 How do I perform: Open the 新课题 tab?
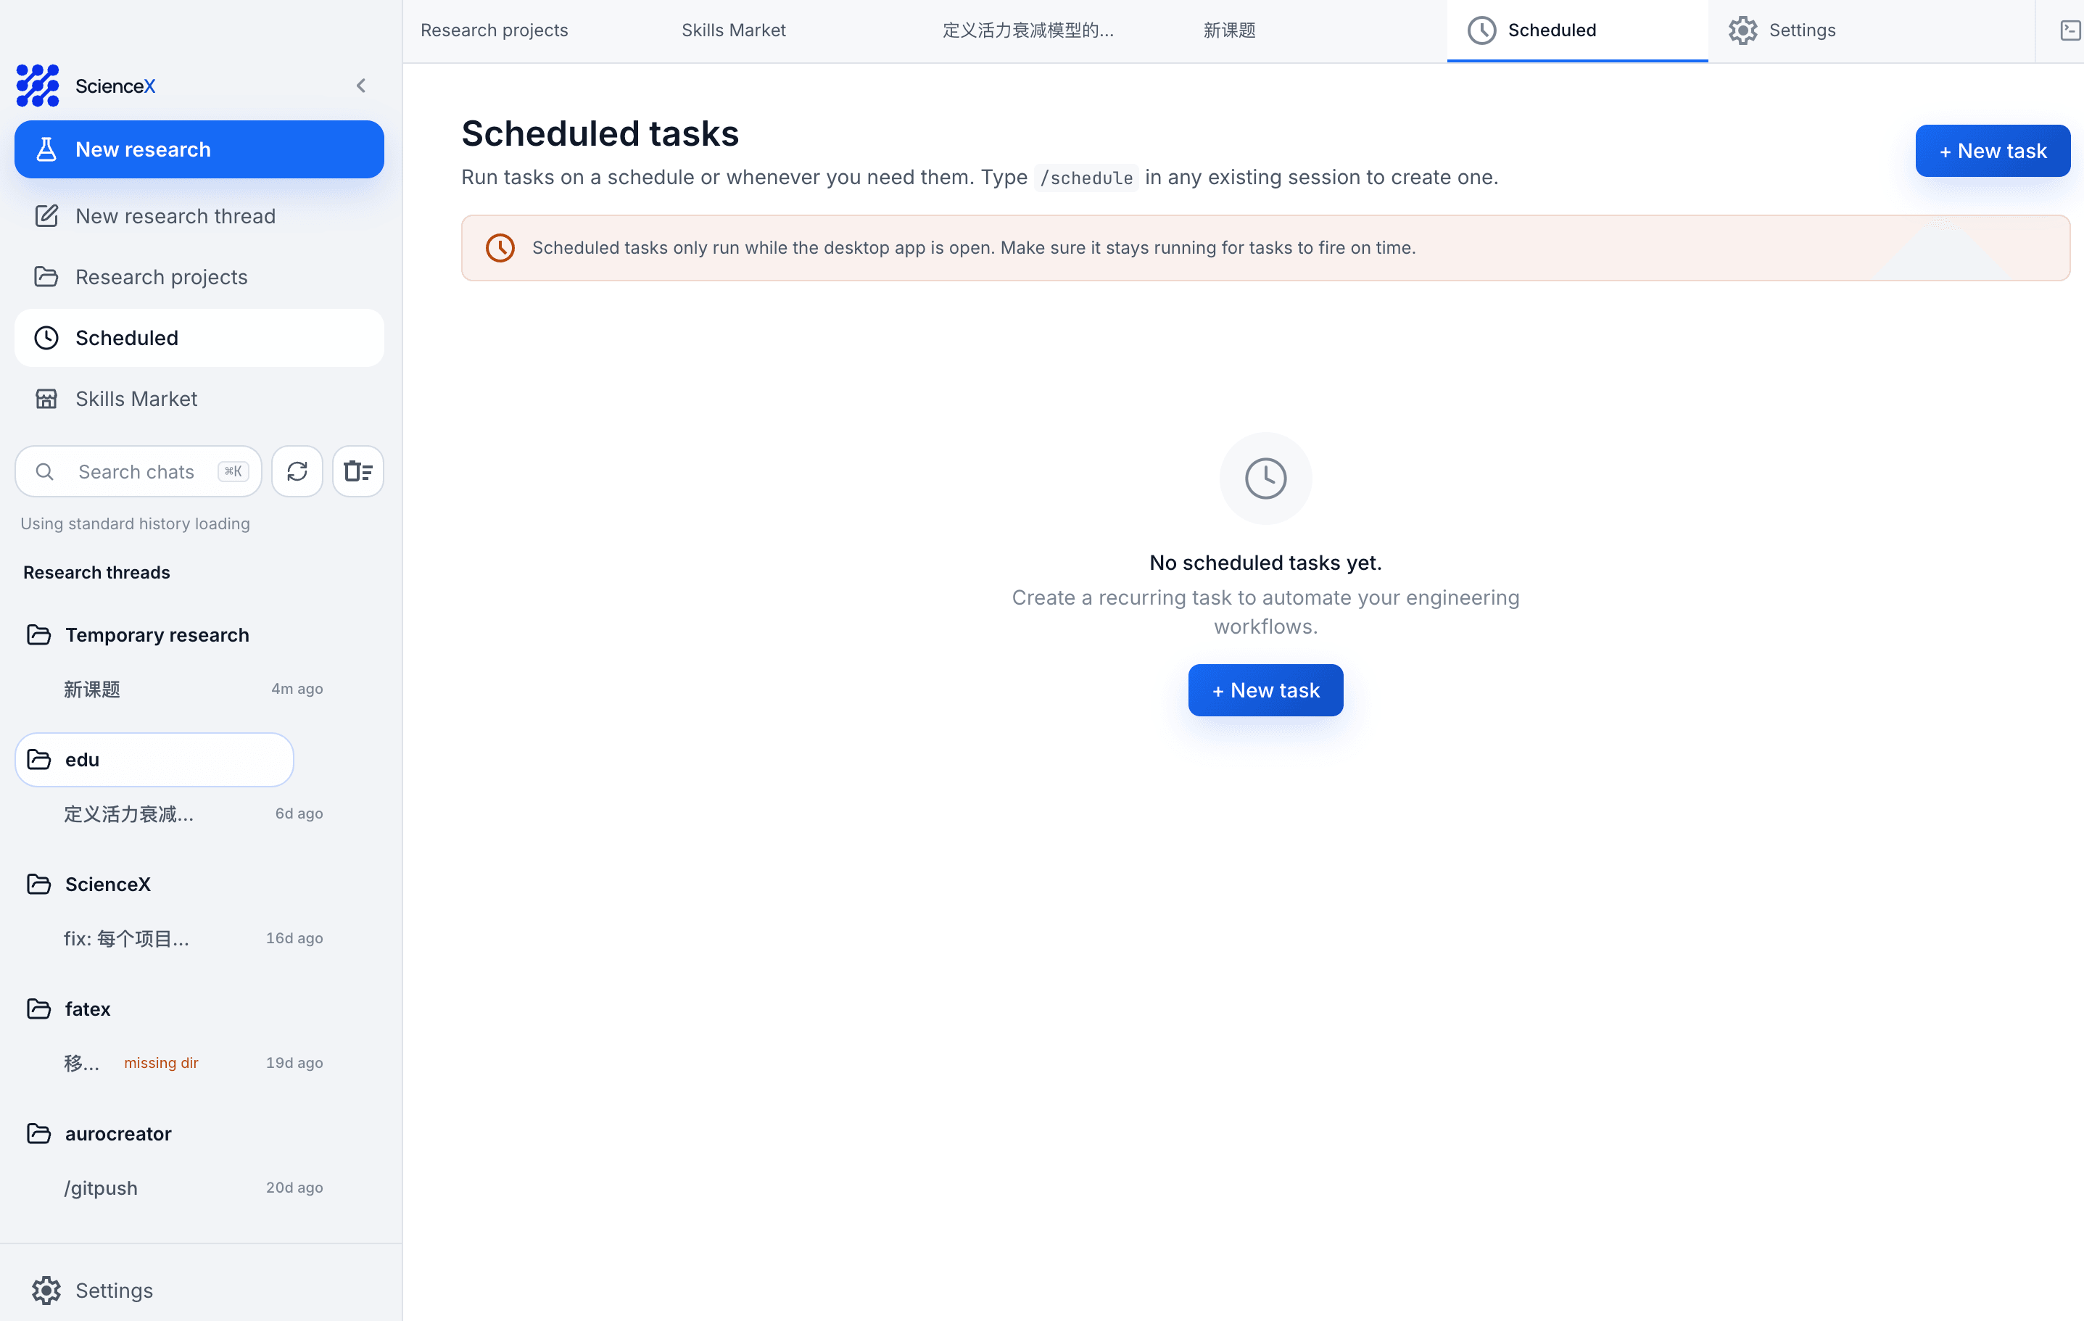pos(1229,30)
